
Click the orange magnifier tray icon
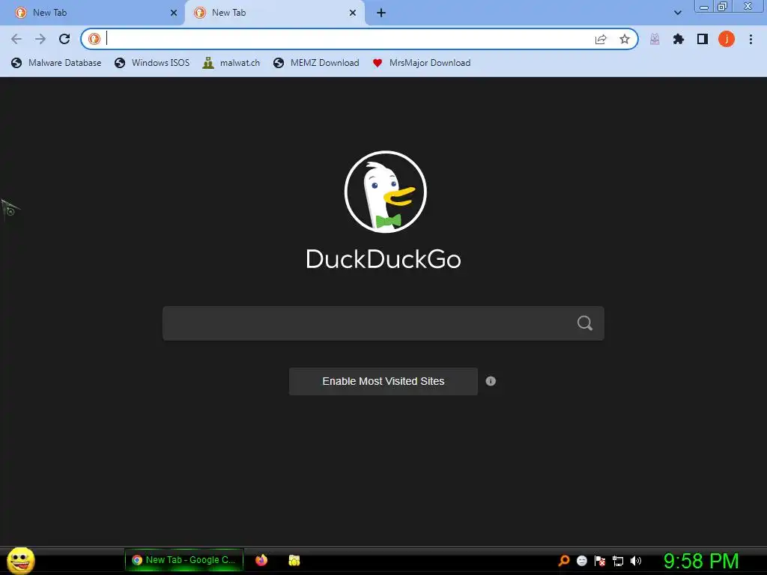tap(564, 560)
